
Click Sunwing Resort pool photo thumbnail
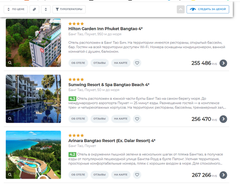[x=33, y=99]
